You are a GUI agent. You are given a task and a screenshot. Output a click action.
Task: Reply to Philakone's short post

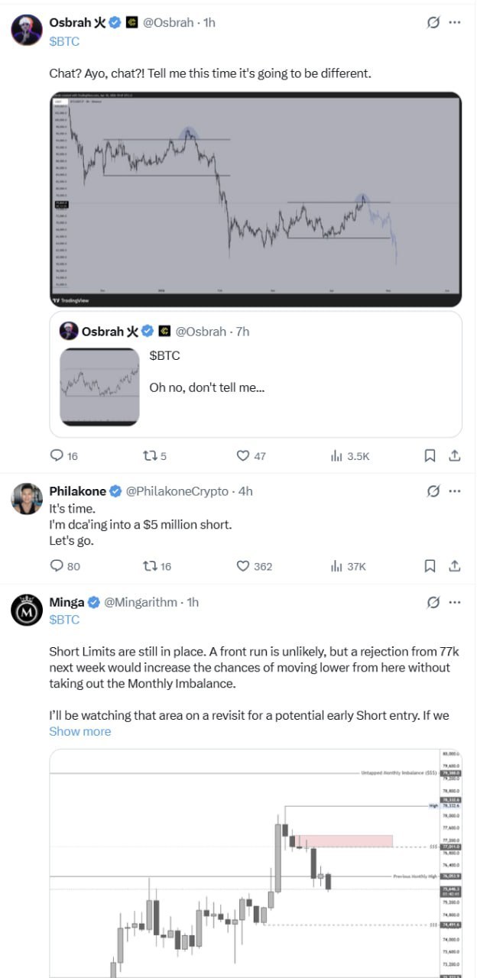[56, 566]
